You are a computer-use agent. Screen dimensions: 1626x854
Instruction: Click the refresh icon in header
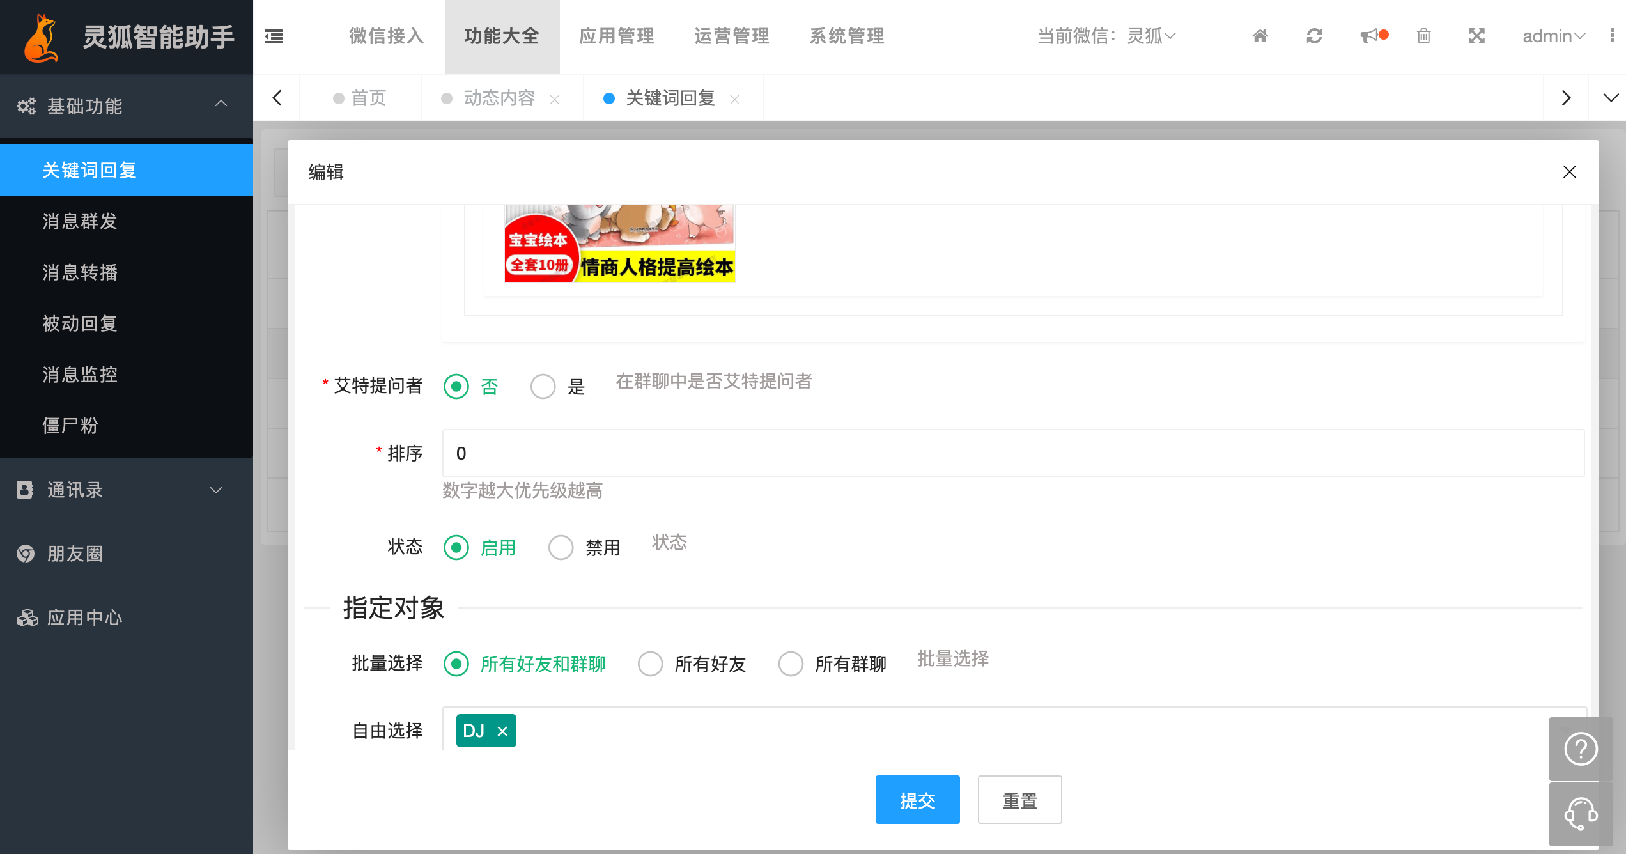point(1314,36)
